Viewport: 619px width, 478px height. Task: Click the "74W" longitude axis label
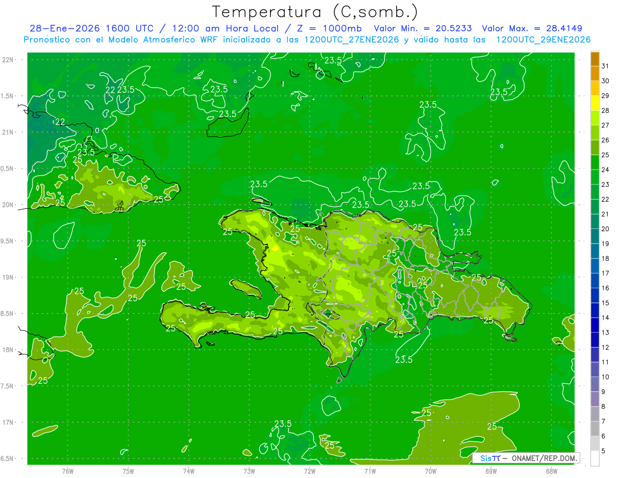188,471
